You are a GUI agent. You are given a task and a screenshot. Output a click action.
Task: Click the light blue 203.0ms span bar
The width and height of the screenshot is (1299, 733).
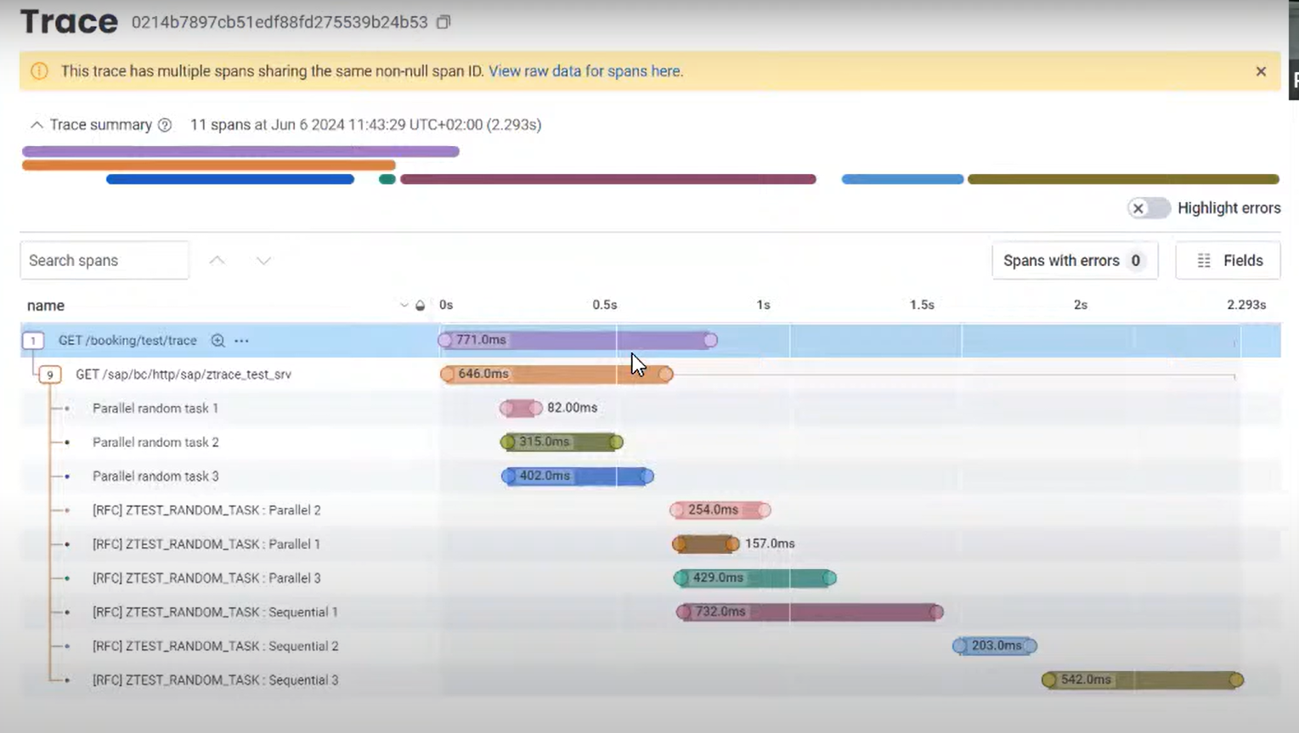(995, 646)
